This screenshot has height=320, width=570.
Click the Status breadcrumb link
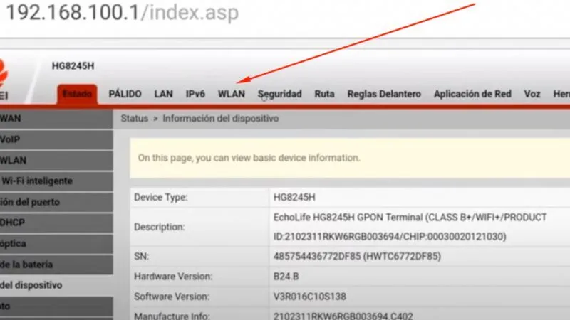[x=134, y=119]
